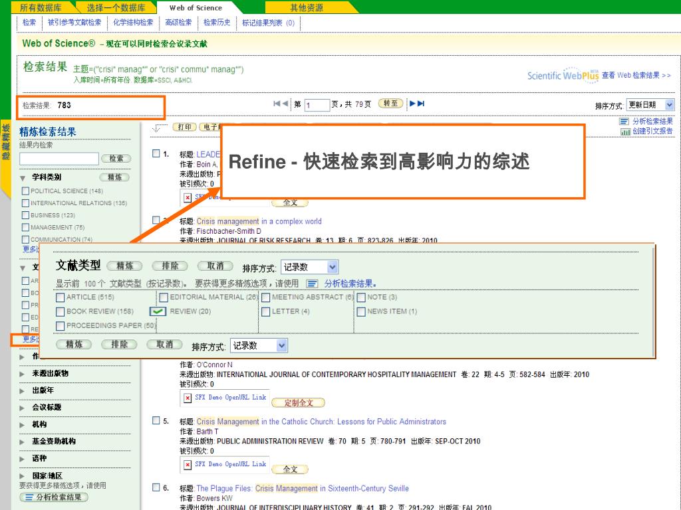This screenshot has height=510, width=681.
Task: Click the 检索 button under 结果内检索
Action: (116, 158)
